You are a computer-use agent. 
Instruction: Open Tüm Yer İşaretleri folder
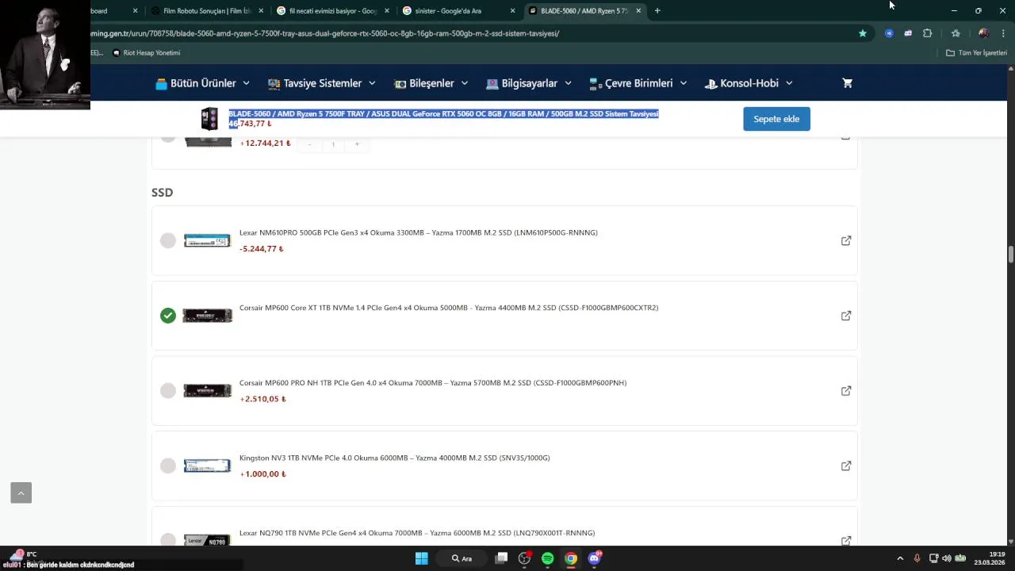(x=976, y=53)
